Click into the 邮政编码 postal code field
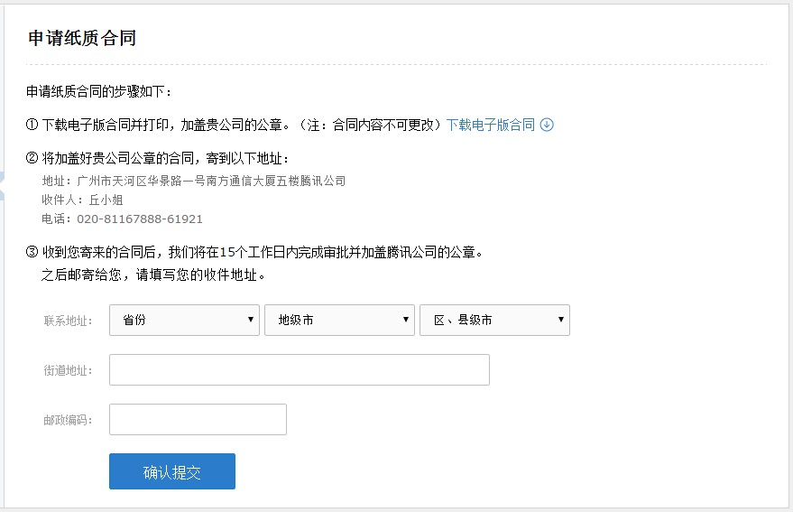 (x=198, y=419)
